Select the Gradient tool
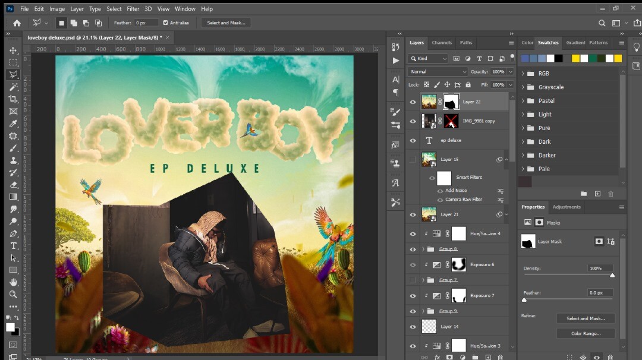Screen dimensions: 642x360 [x=13, y=197]
